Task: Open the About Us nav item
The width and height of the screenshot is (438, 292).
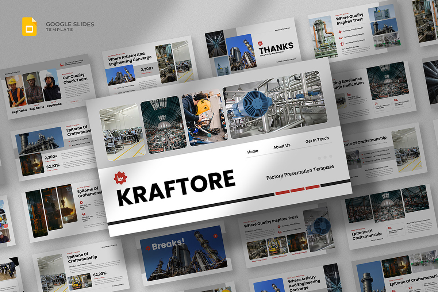Action: click(x=282, y=146)
